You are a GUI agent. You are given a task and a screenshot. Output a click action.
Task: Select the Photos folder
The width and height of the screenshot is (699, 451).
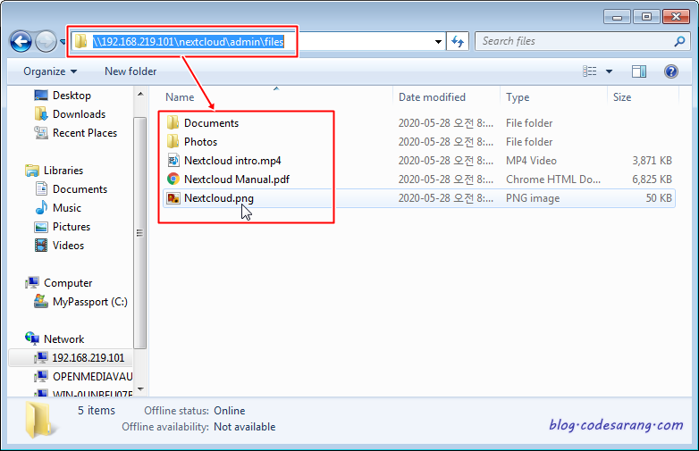click(x=200, y=142)
